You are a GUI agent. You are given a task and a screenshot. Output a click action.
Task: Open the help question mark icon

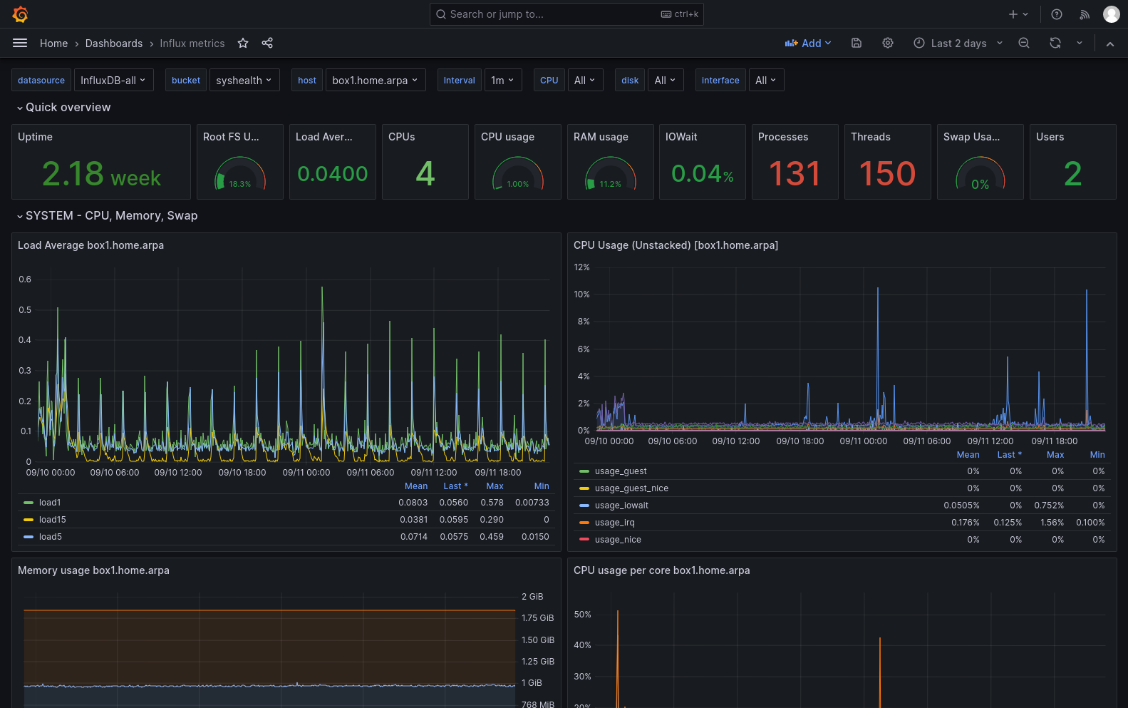click(1057, 14)
